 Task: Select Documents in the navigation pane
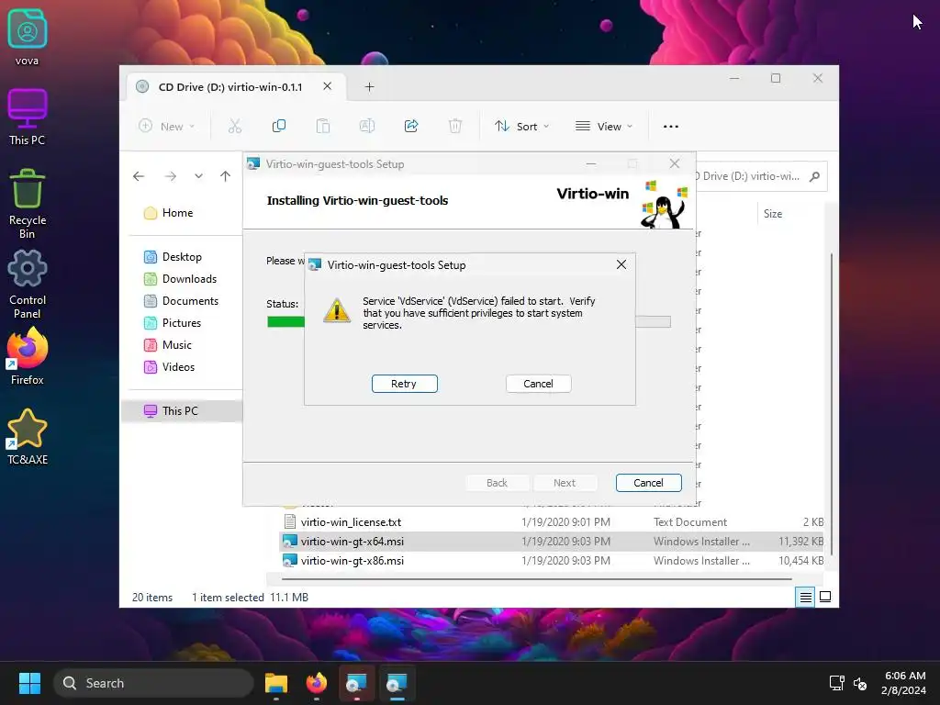point(190,301)
